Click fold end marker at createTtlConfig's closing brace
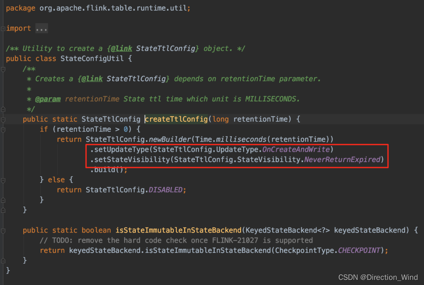 (3, 210)
